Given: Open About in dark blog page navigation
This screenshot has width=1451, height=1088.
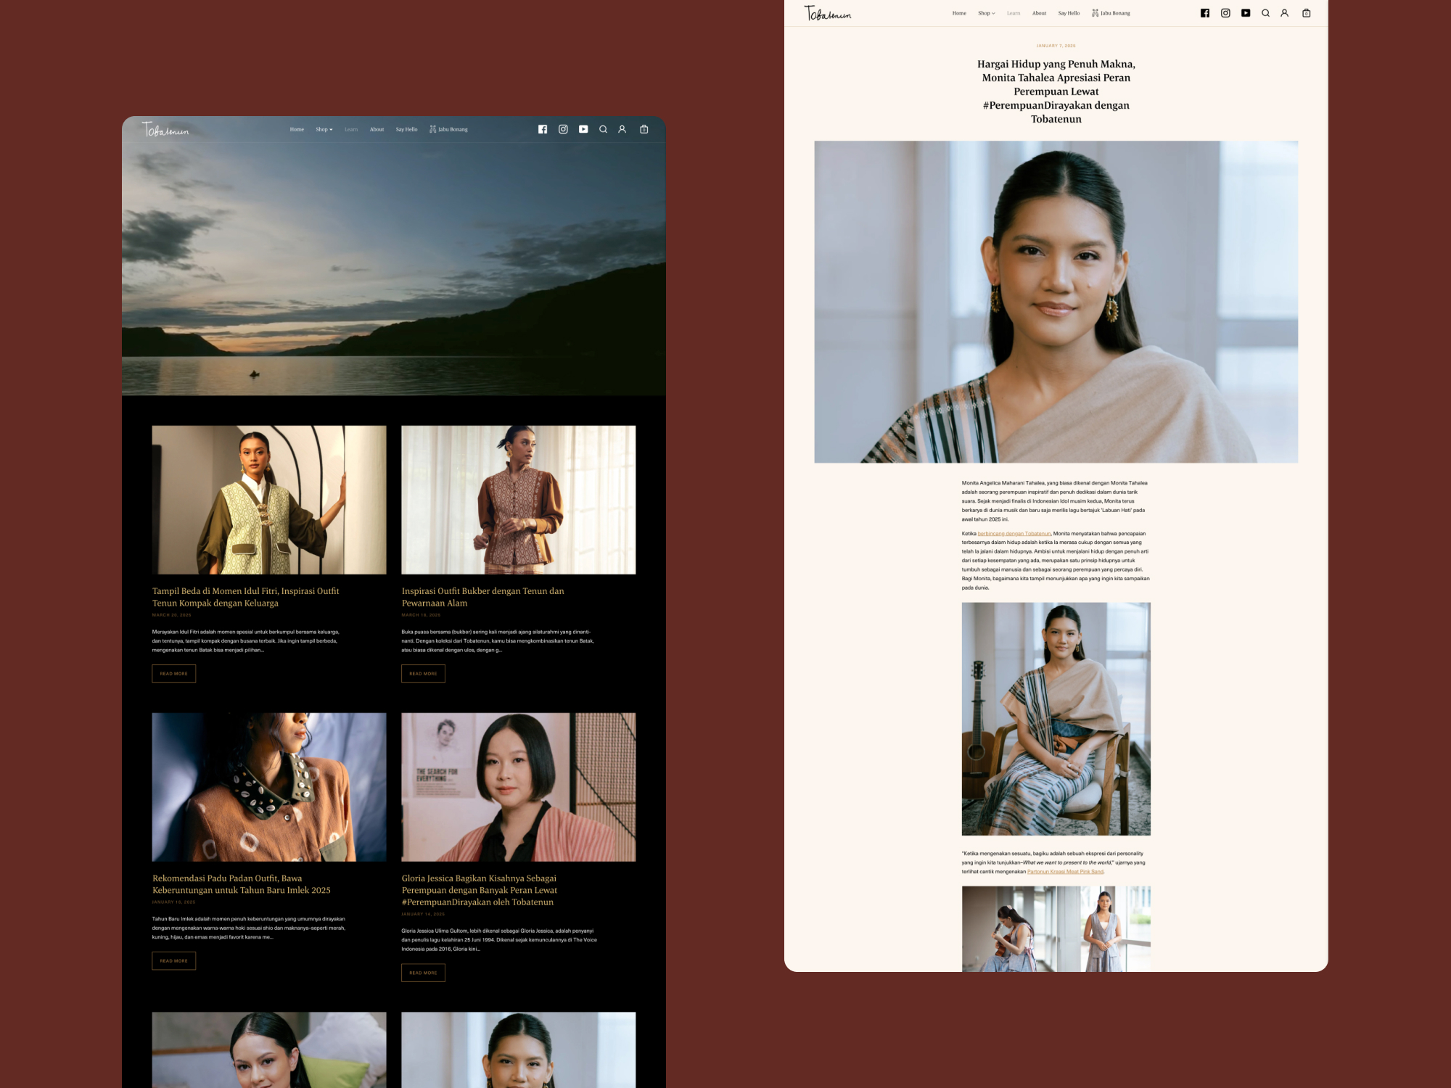Looking at the screenshot, I should coord(377,129).
